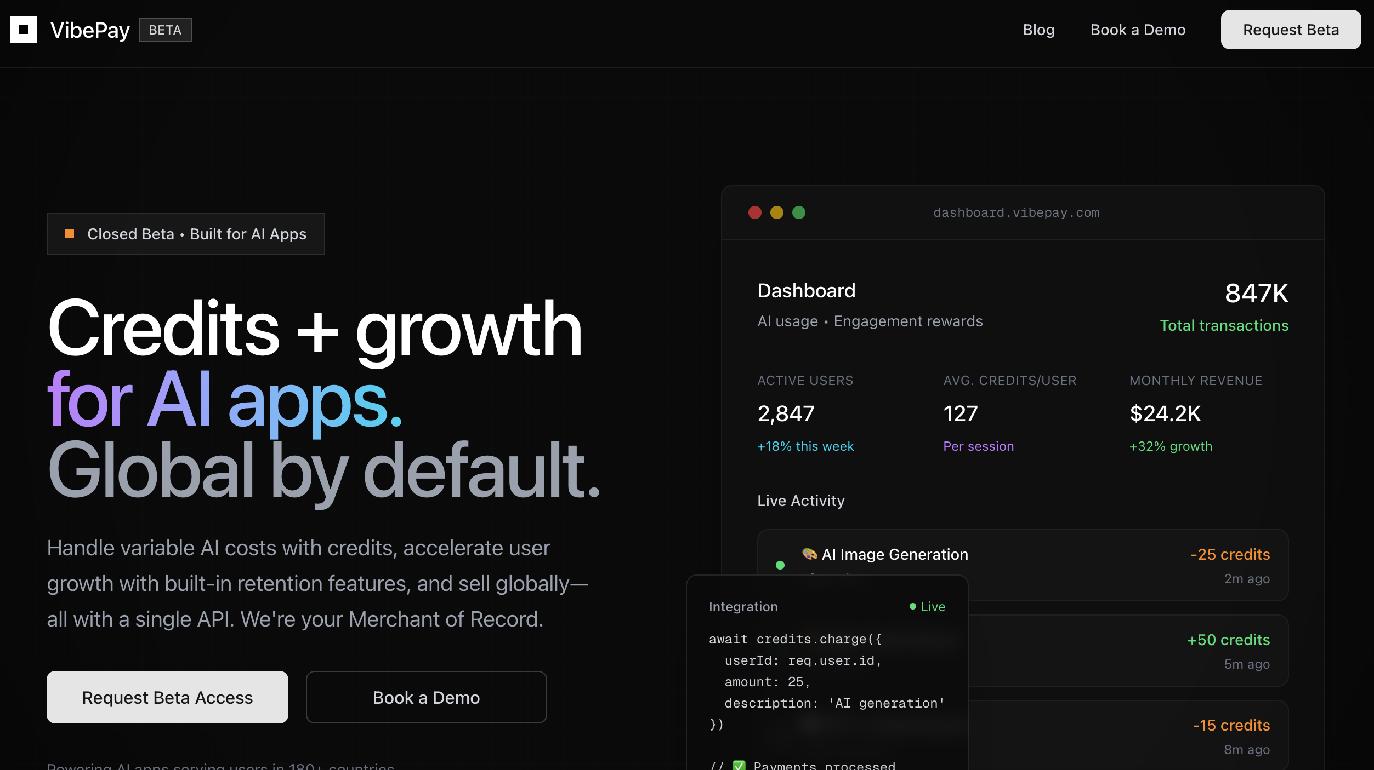
Task: Click the Request Beta Access button
Action: [167, 697]
